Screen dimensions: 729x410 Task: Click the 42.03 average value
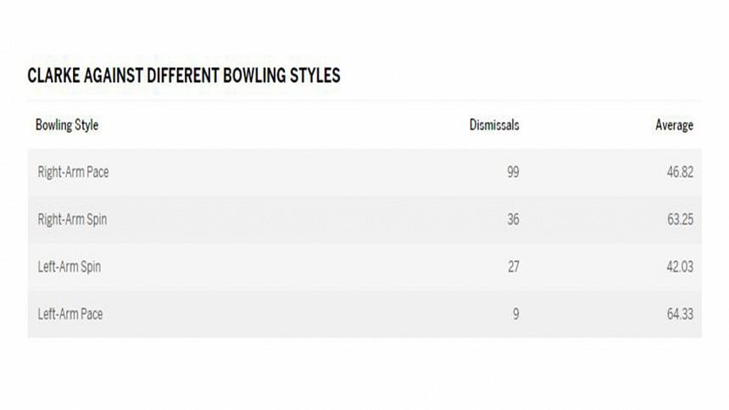(x=680, y=267)
